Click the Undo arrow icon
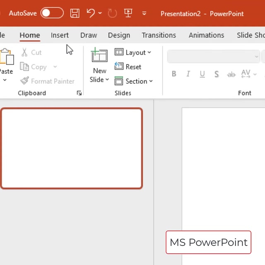Screen dimensions: 265x265 tap(91, 13)
